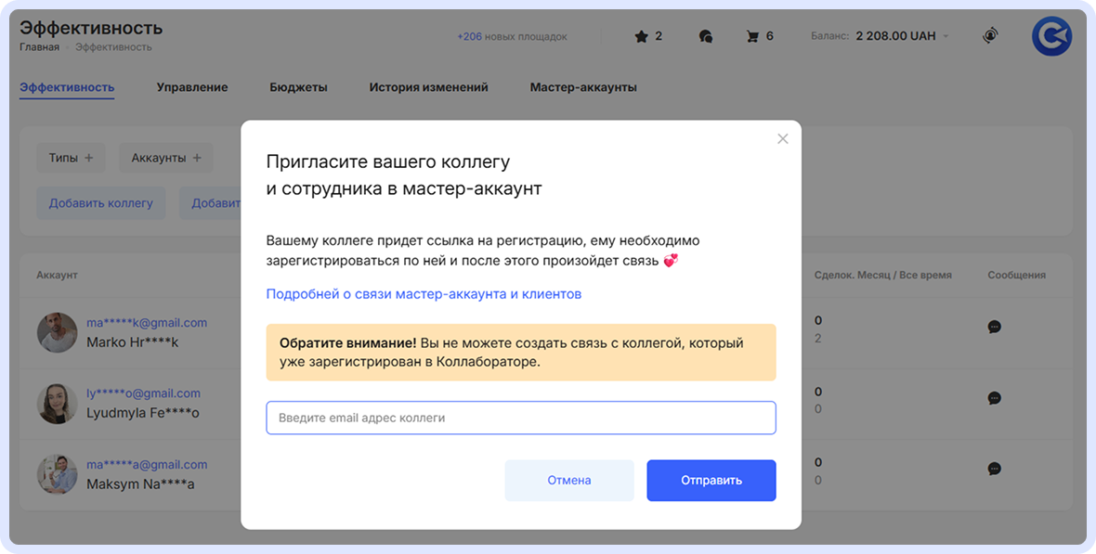Open favorites via the star icon
The width and height of the screenshot is (1096, 554).
[640, 36]
